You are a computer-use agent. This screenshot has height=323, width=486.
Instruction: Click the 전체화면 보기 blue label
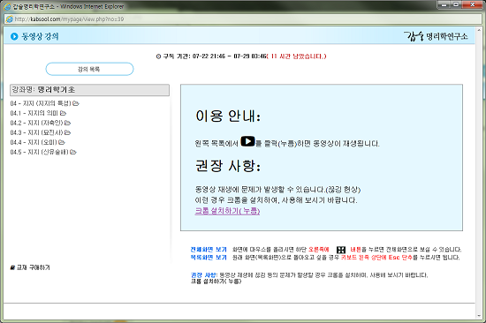point(209,249)
